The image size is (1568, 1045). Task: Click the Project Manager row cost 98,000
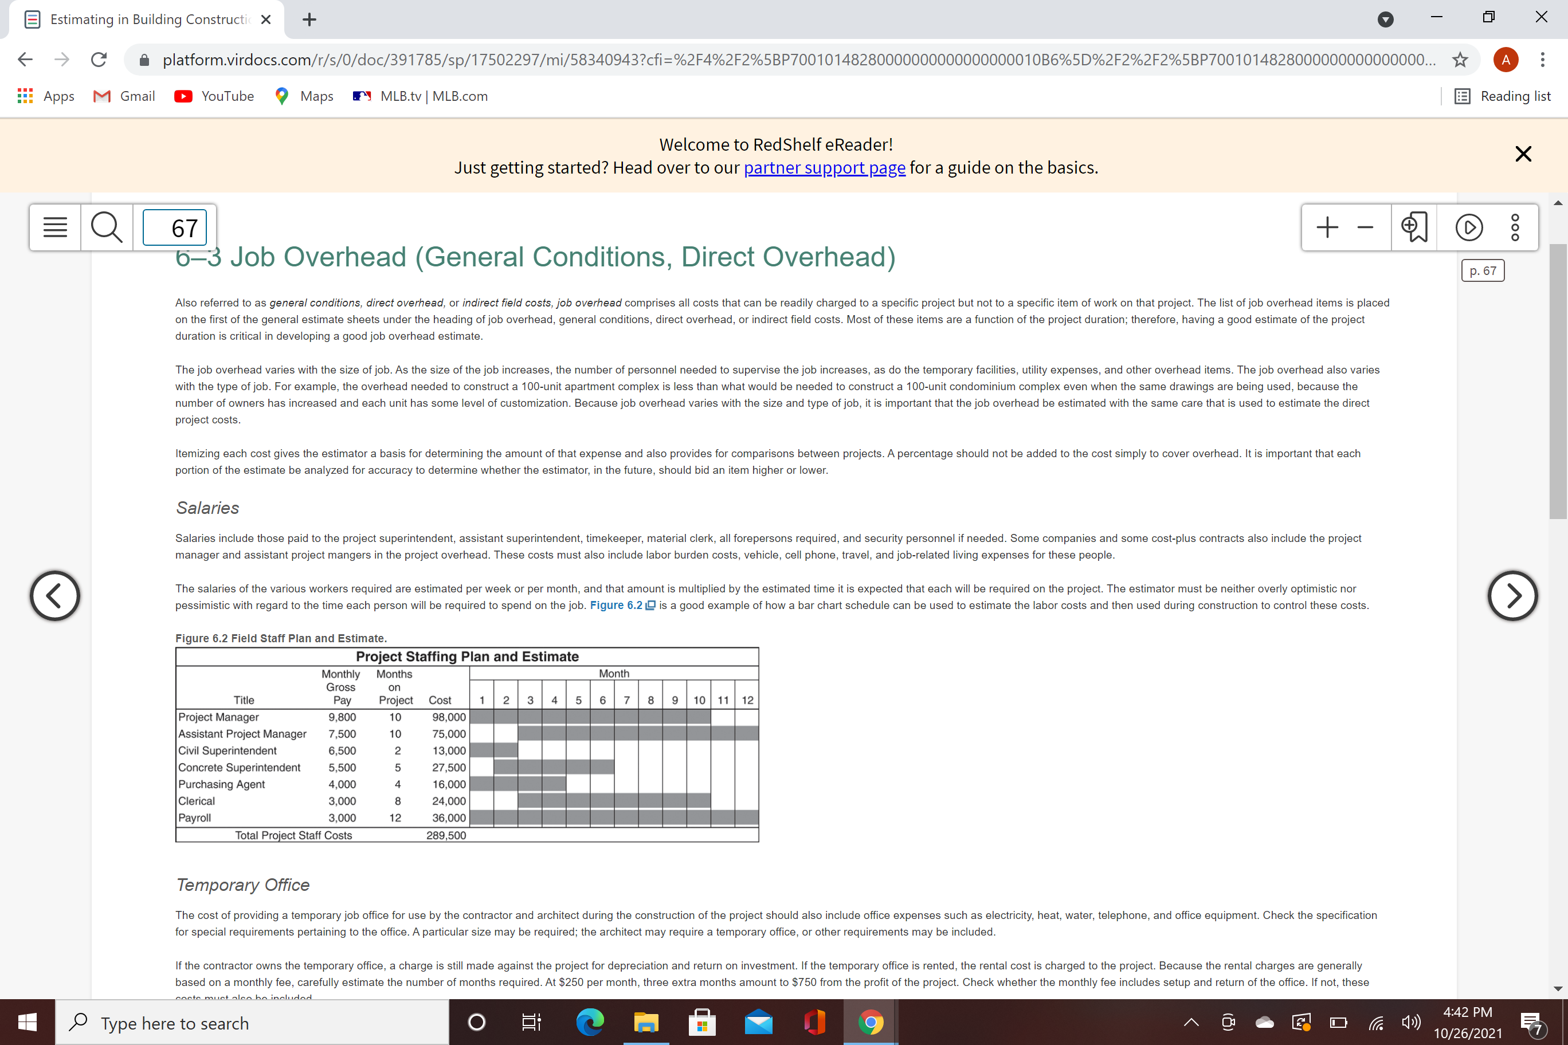[x=449, y=717]
